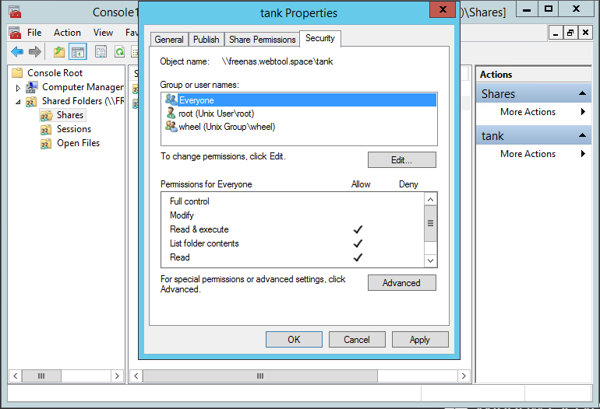Select Open Files in the console tree

[x=79, y=143]
